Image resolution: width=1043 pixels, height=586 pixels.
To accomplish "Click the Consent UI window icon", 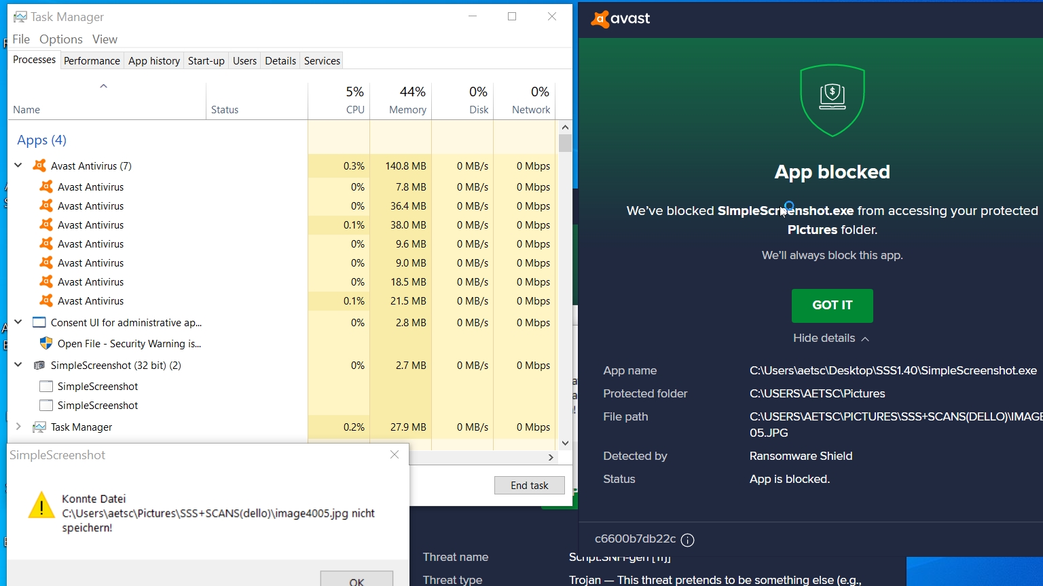I will (39, 322).
